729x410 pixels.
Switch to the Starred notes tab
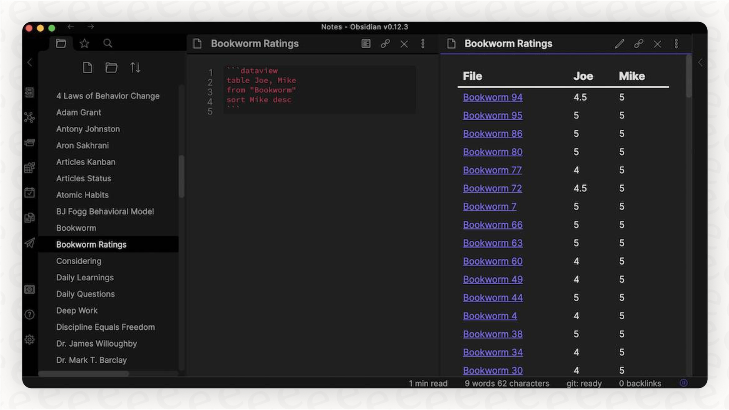click(x=84, y=43)
